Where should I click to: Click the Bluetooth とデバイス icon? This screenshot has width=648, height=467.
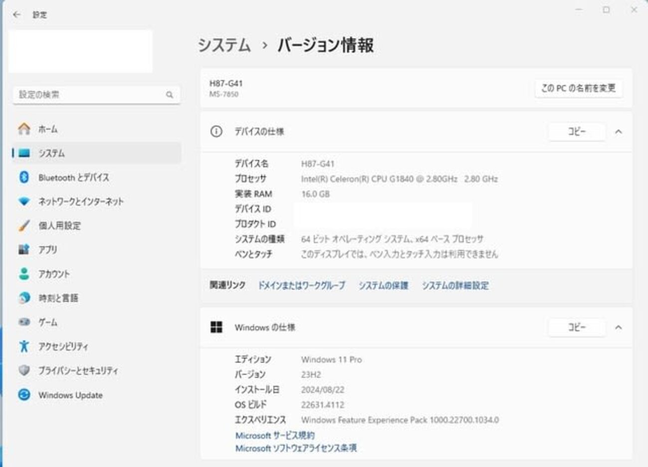[x=24, y=177]
